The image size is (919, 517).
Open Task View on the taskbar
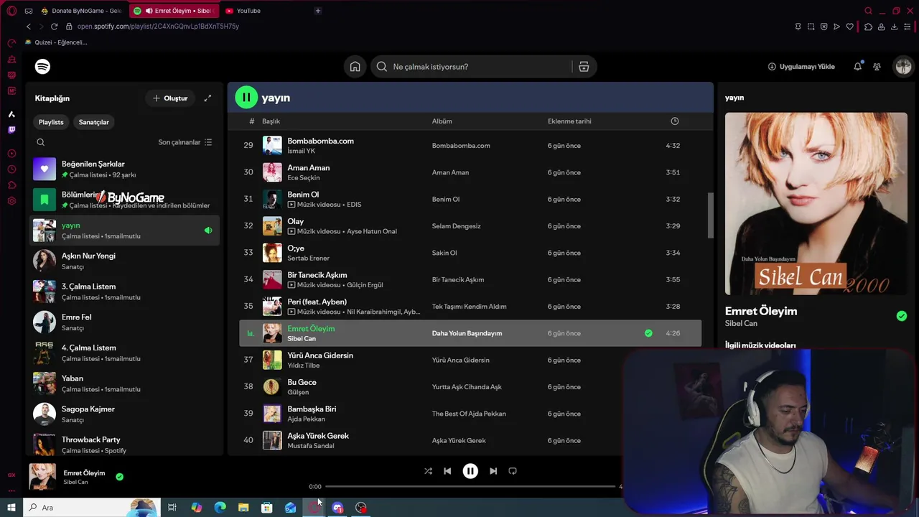click(172, 508)
